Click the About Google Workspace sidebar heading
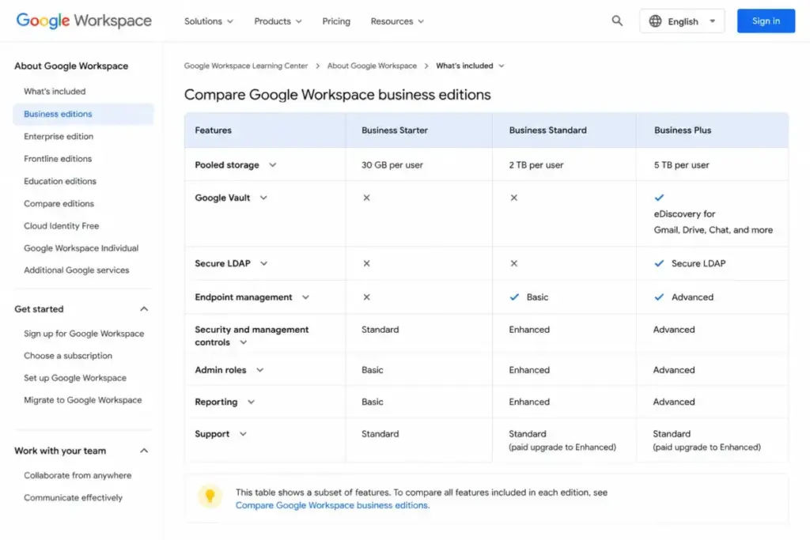This screenshot has width=810, height=540. point(71,66)
